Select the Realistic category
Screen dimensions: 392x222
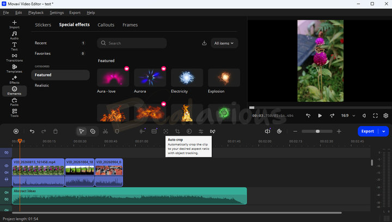[x=60, y=85]
